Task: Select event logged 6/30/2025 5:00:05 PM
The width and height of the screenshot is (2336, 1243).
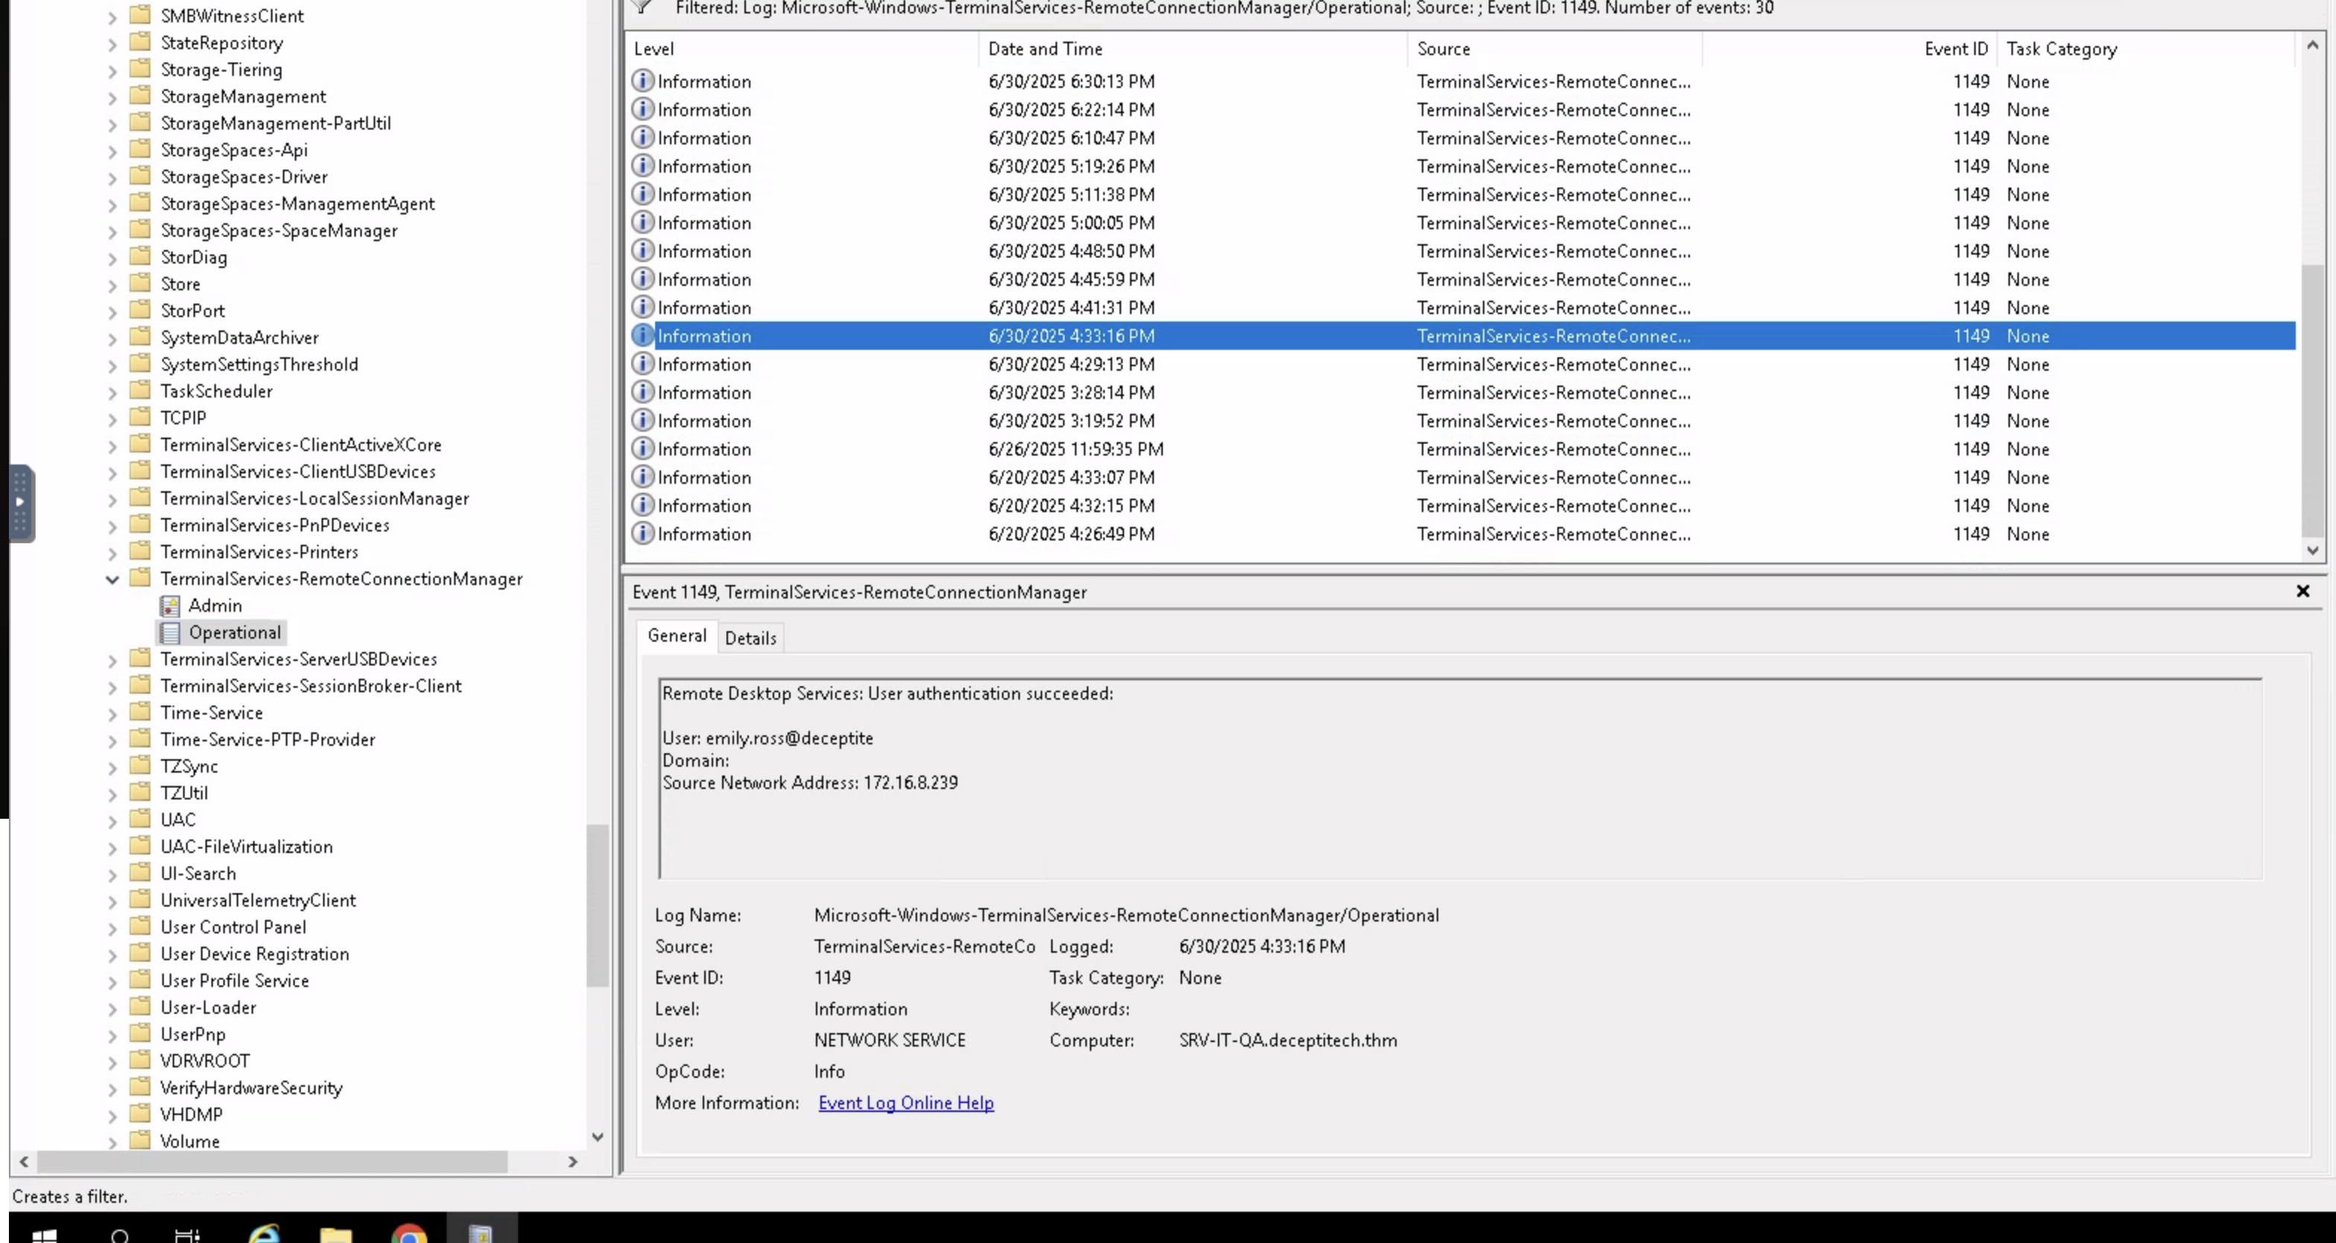Action: pyautogui.click(x=1462, y=223)
